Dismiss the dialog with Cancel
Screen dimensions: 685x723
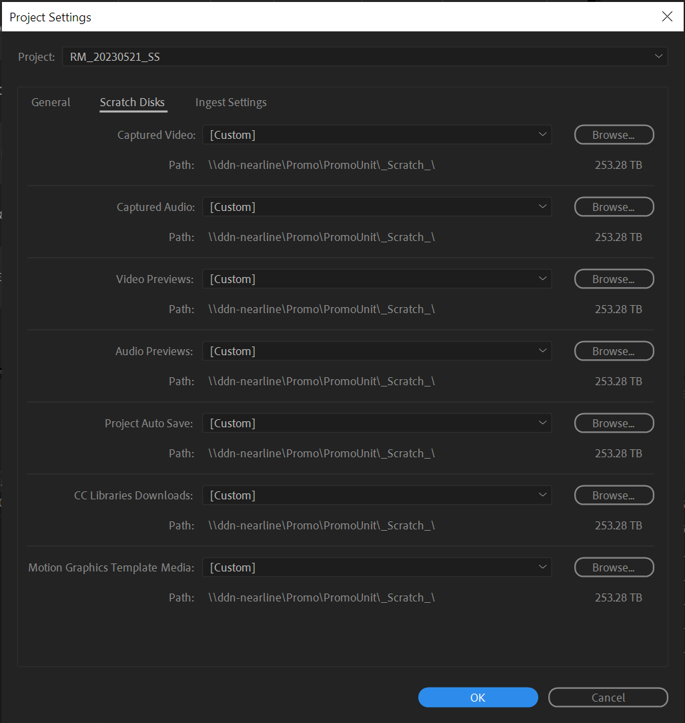[608, 697]
